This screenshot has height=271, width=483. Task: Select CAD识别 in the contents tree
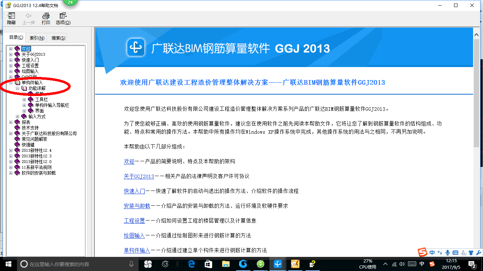click(29, 77)
